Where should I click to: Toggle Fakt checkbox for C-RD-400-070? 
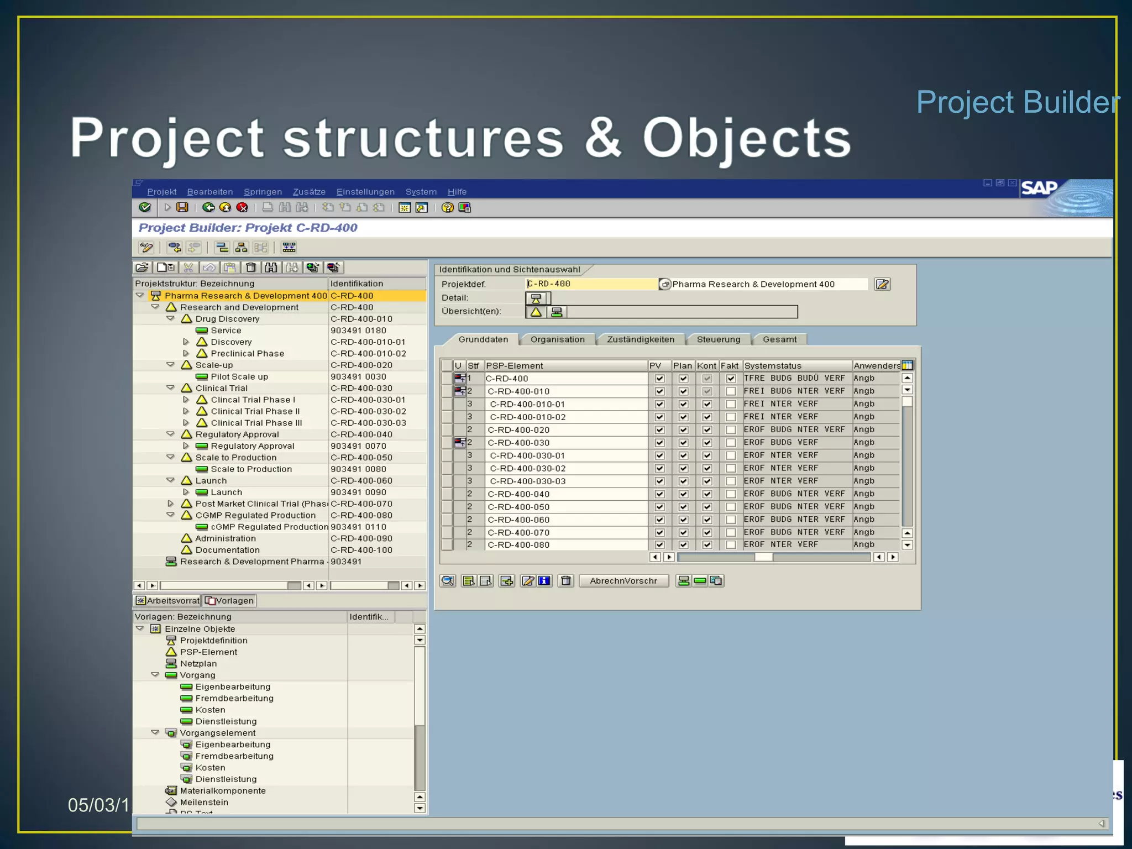(731, 532)
